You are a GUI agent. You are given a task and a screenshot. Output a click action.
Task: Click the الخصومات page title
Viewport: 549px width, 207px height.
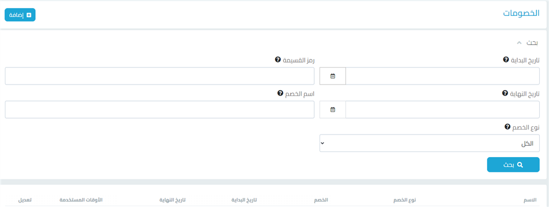tap(520, 14)
